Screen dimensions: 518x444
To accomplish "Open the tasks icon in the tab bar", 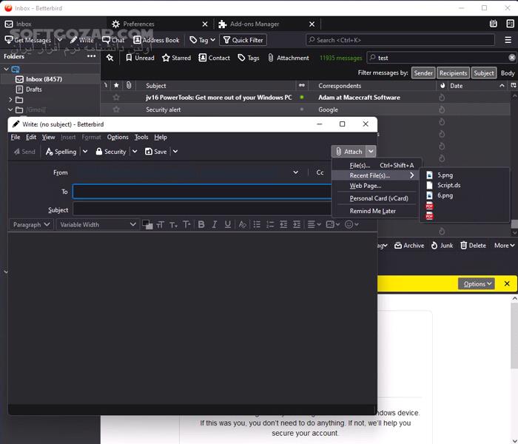I will tap(510, 24).
